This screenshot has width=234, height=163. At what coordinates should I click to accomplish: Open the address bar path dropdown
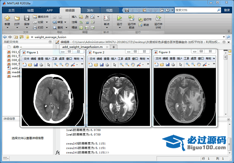(x=224, y=37)
